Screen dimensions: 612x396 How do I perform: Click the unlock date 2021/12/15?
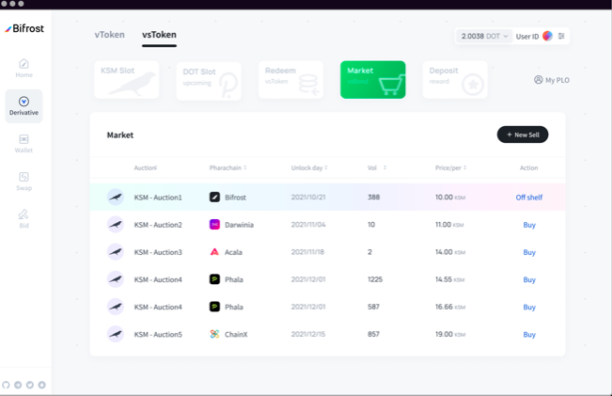tap(308, 334)
